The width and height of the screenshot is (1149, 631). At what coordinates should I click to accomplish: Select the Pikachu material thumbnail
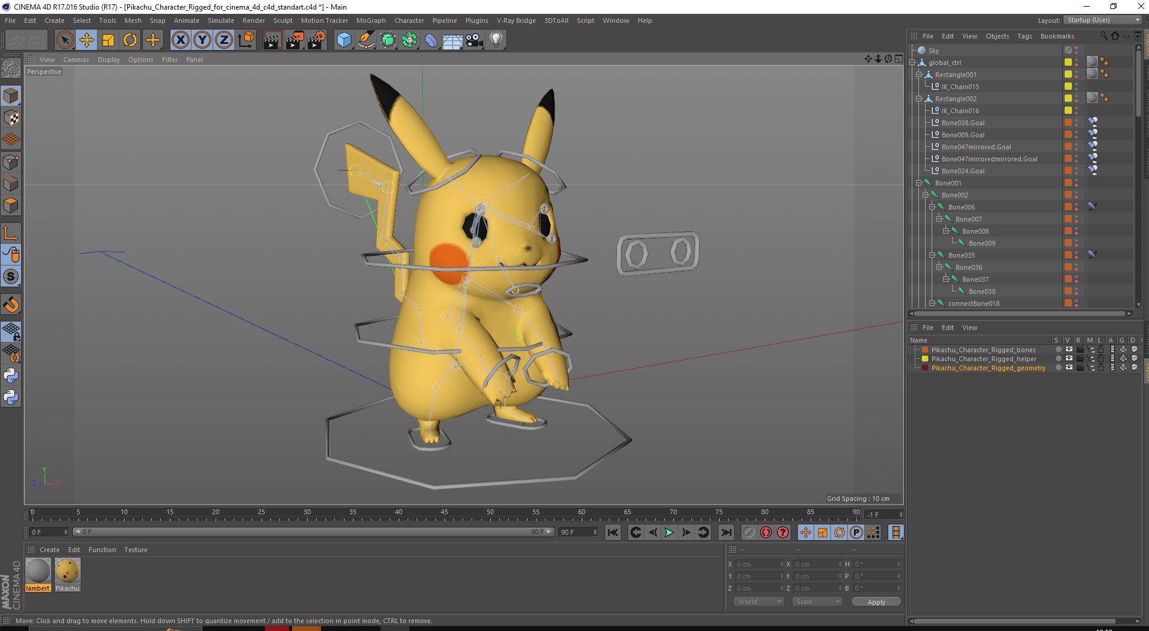pyautogui.click(x=67, y=571)
